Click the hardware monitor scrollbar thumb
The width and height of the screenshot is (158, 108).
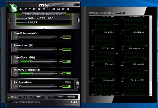151,50
